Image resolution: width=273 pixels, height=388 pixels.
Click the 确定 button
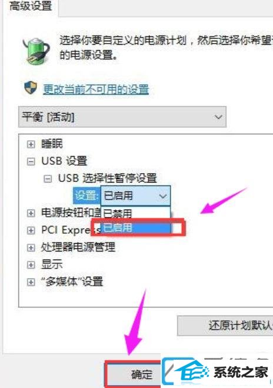point(134,374)
